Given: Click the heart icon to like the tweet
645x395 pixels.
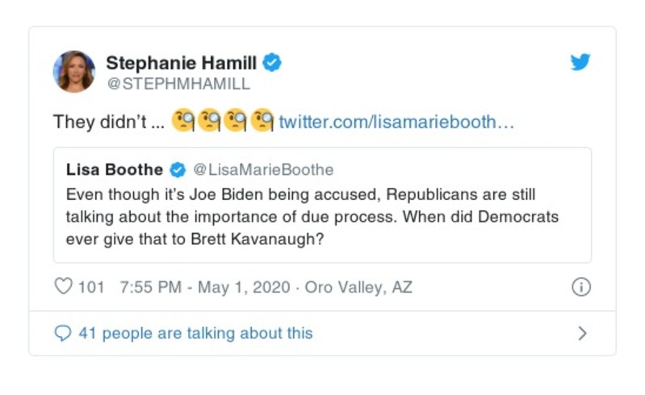Looking at the screenshot, I should pyautogui.click(x=63, y=287).
